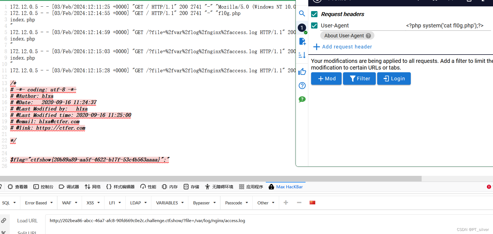Click the '@Author: h1xa' comment line

pyautogui.click(x=32, y=96)
